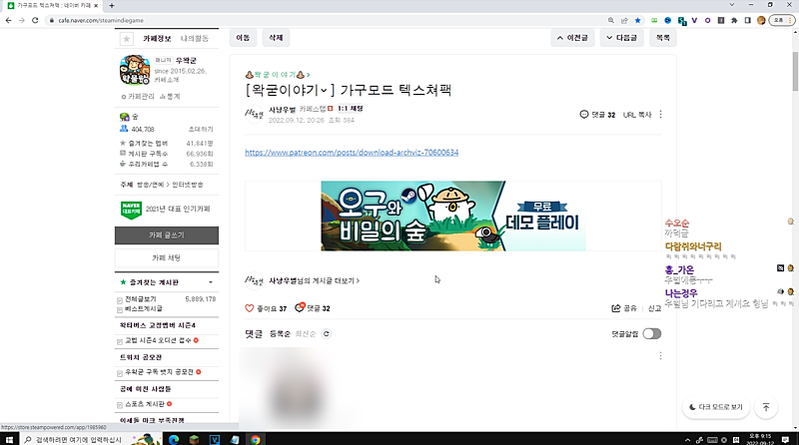Click the cafe favorite star icon

tap(127, 39)
